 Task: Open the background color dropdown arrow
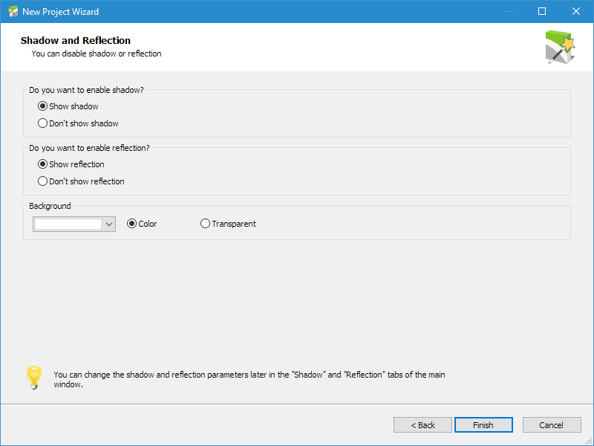(109, 224)
